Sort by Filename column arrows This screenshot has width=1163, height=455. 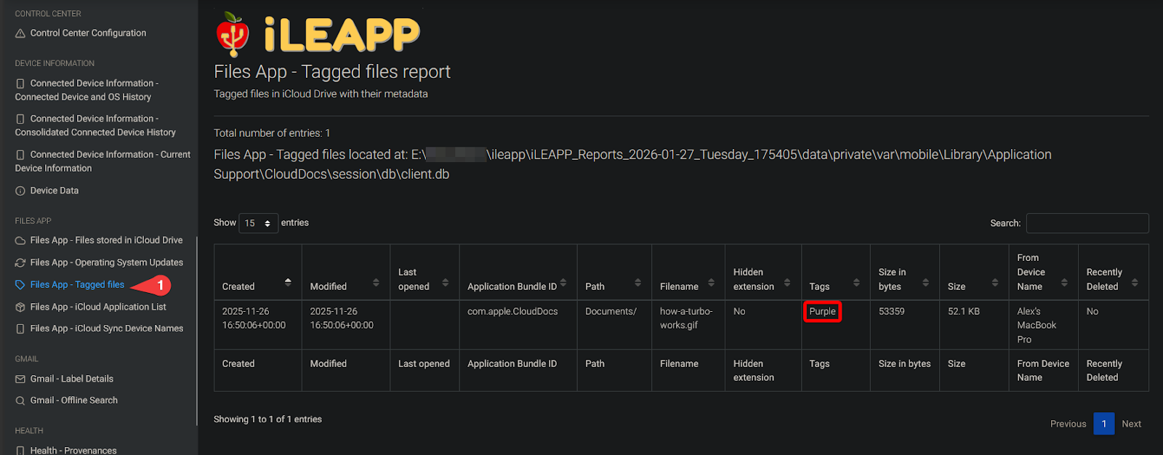[711, 282]
